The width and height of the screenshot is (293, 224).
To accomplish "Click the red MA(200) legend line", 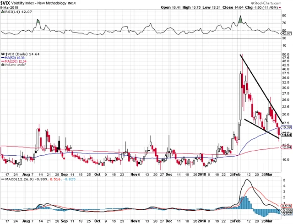I will [x=3, y=61].
